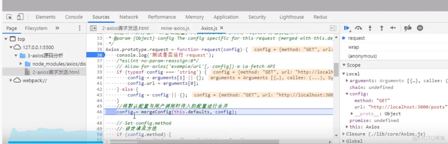The height and width of the screenshot is (144, 448).
Task: Collapse the 127.0.0.1:5500 tree node
Action: coord(11,47)
